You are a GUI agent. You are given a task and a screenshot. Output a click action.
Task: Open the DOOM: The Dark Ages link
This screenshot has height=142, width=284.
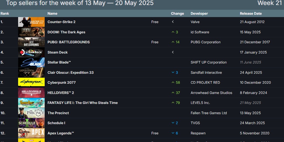pyautogui.click(x=66, y=32)
